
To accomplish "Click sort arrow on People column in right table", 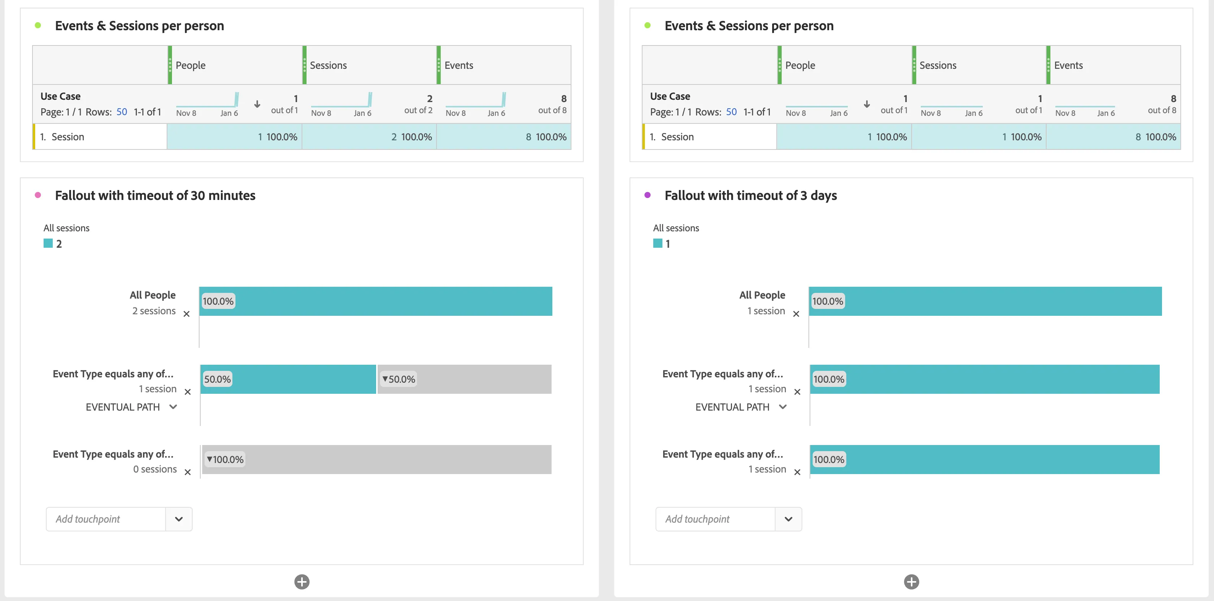I will pos(867,104).
